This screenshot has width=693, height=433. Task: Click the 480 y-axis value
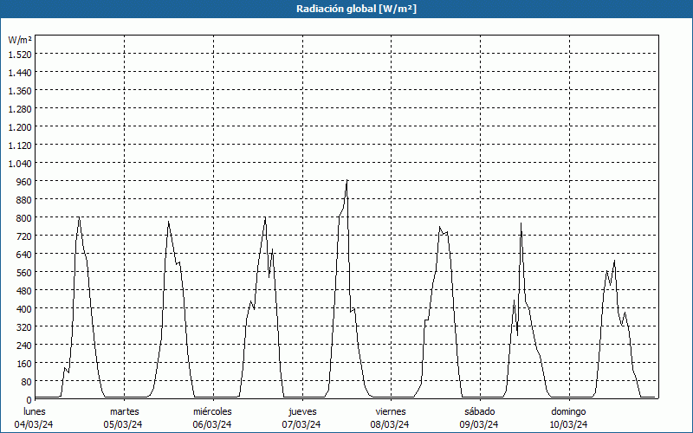(x=24, y=290)
